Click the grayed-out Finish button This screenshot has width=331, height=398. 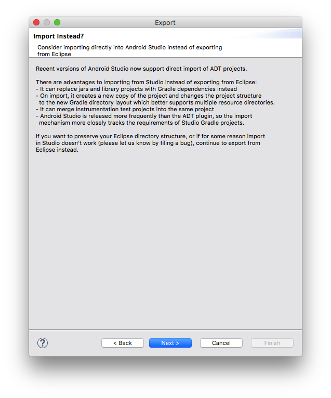pos(272,343)
